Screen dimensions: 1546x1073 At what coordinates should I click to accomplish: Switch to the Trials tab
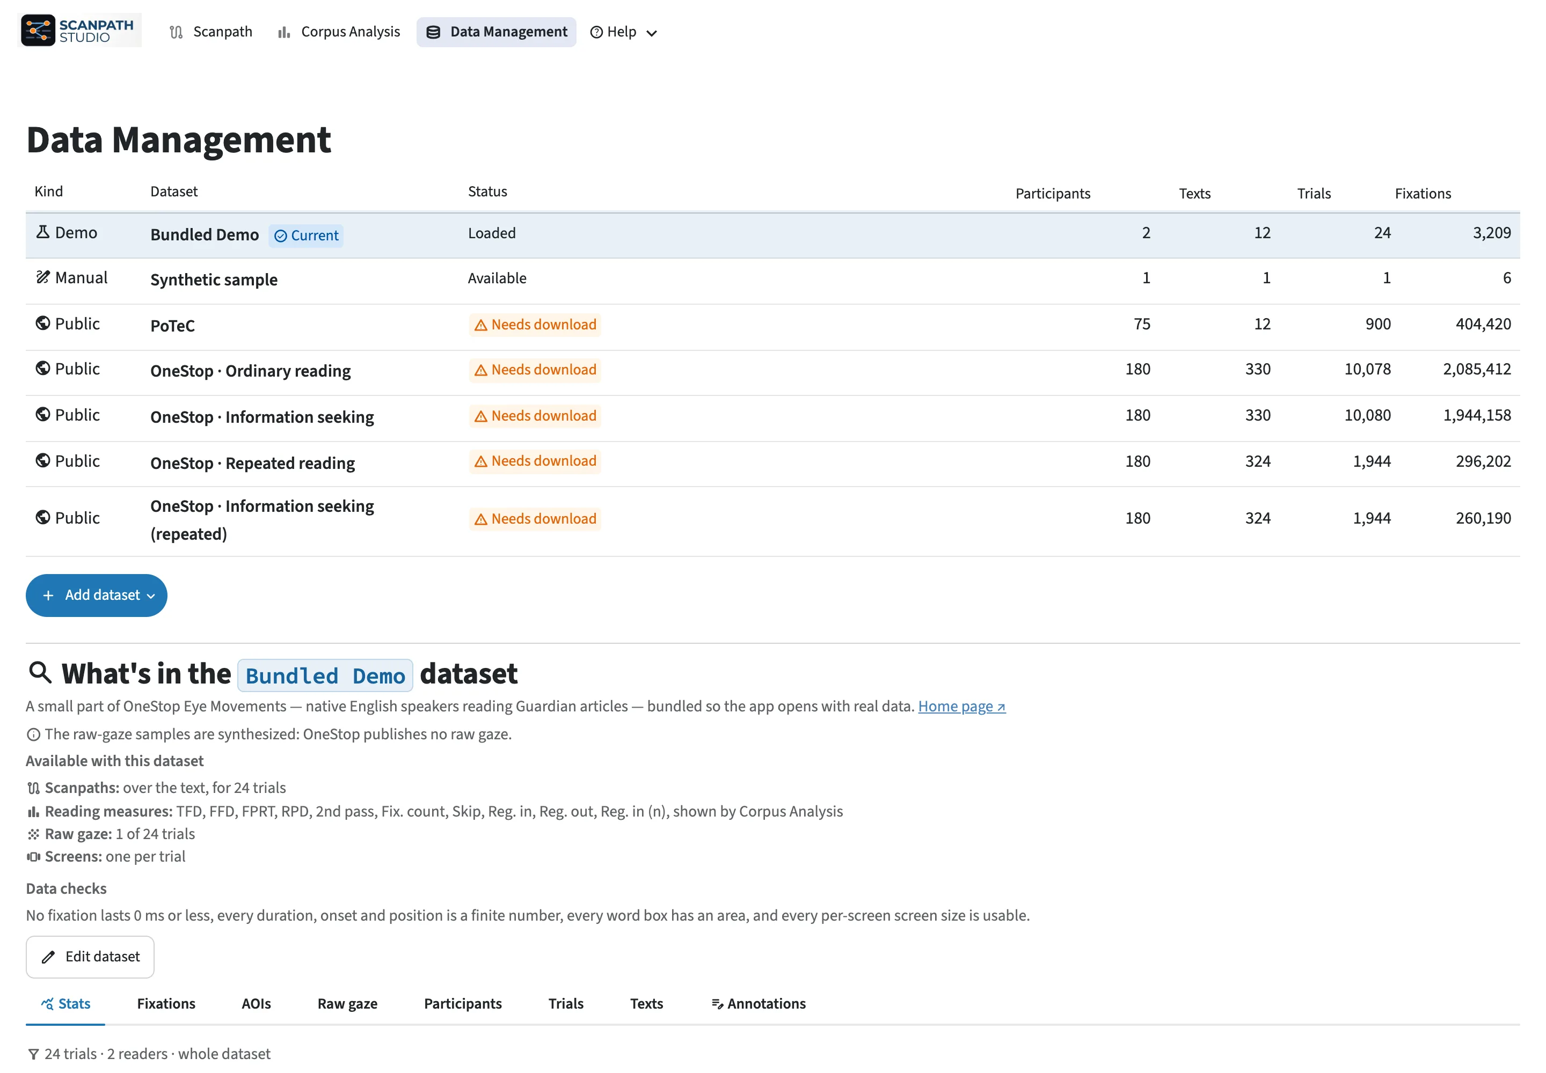coord(566,1004)
